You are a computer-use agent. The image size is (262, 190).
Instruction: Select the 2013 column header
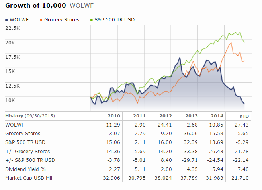(192, 116)
